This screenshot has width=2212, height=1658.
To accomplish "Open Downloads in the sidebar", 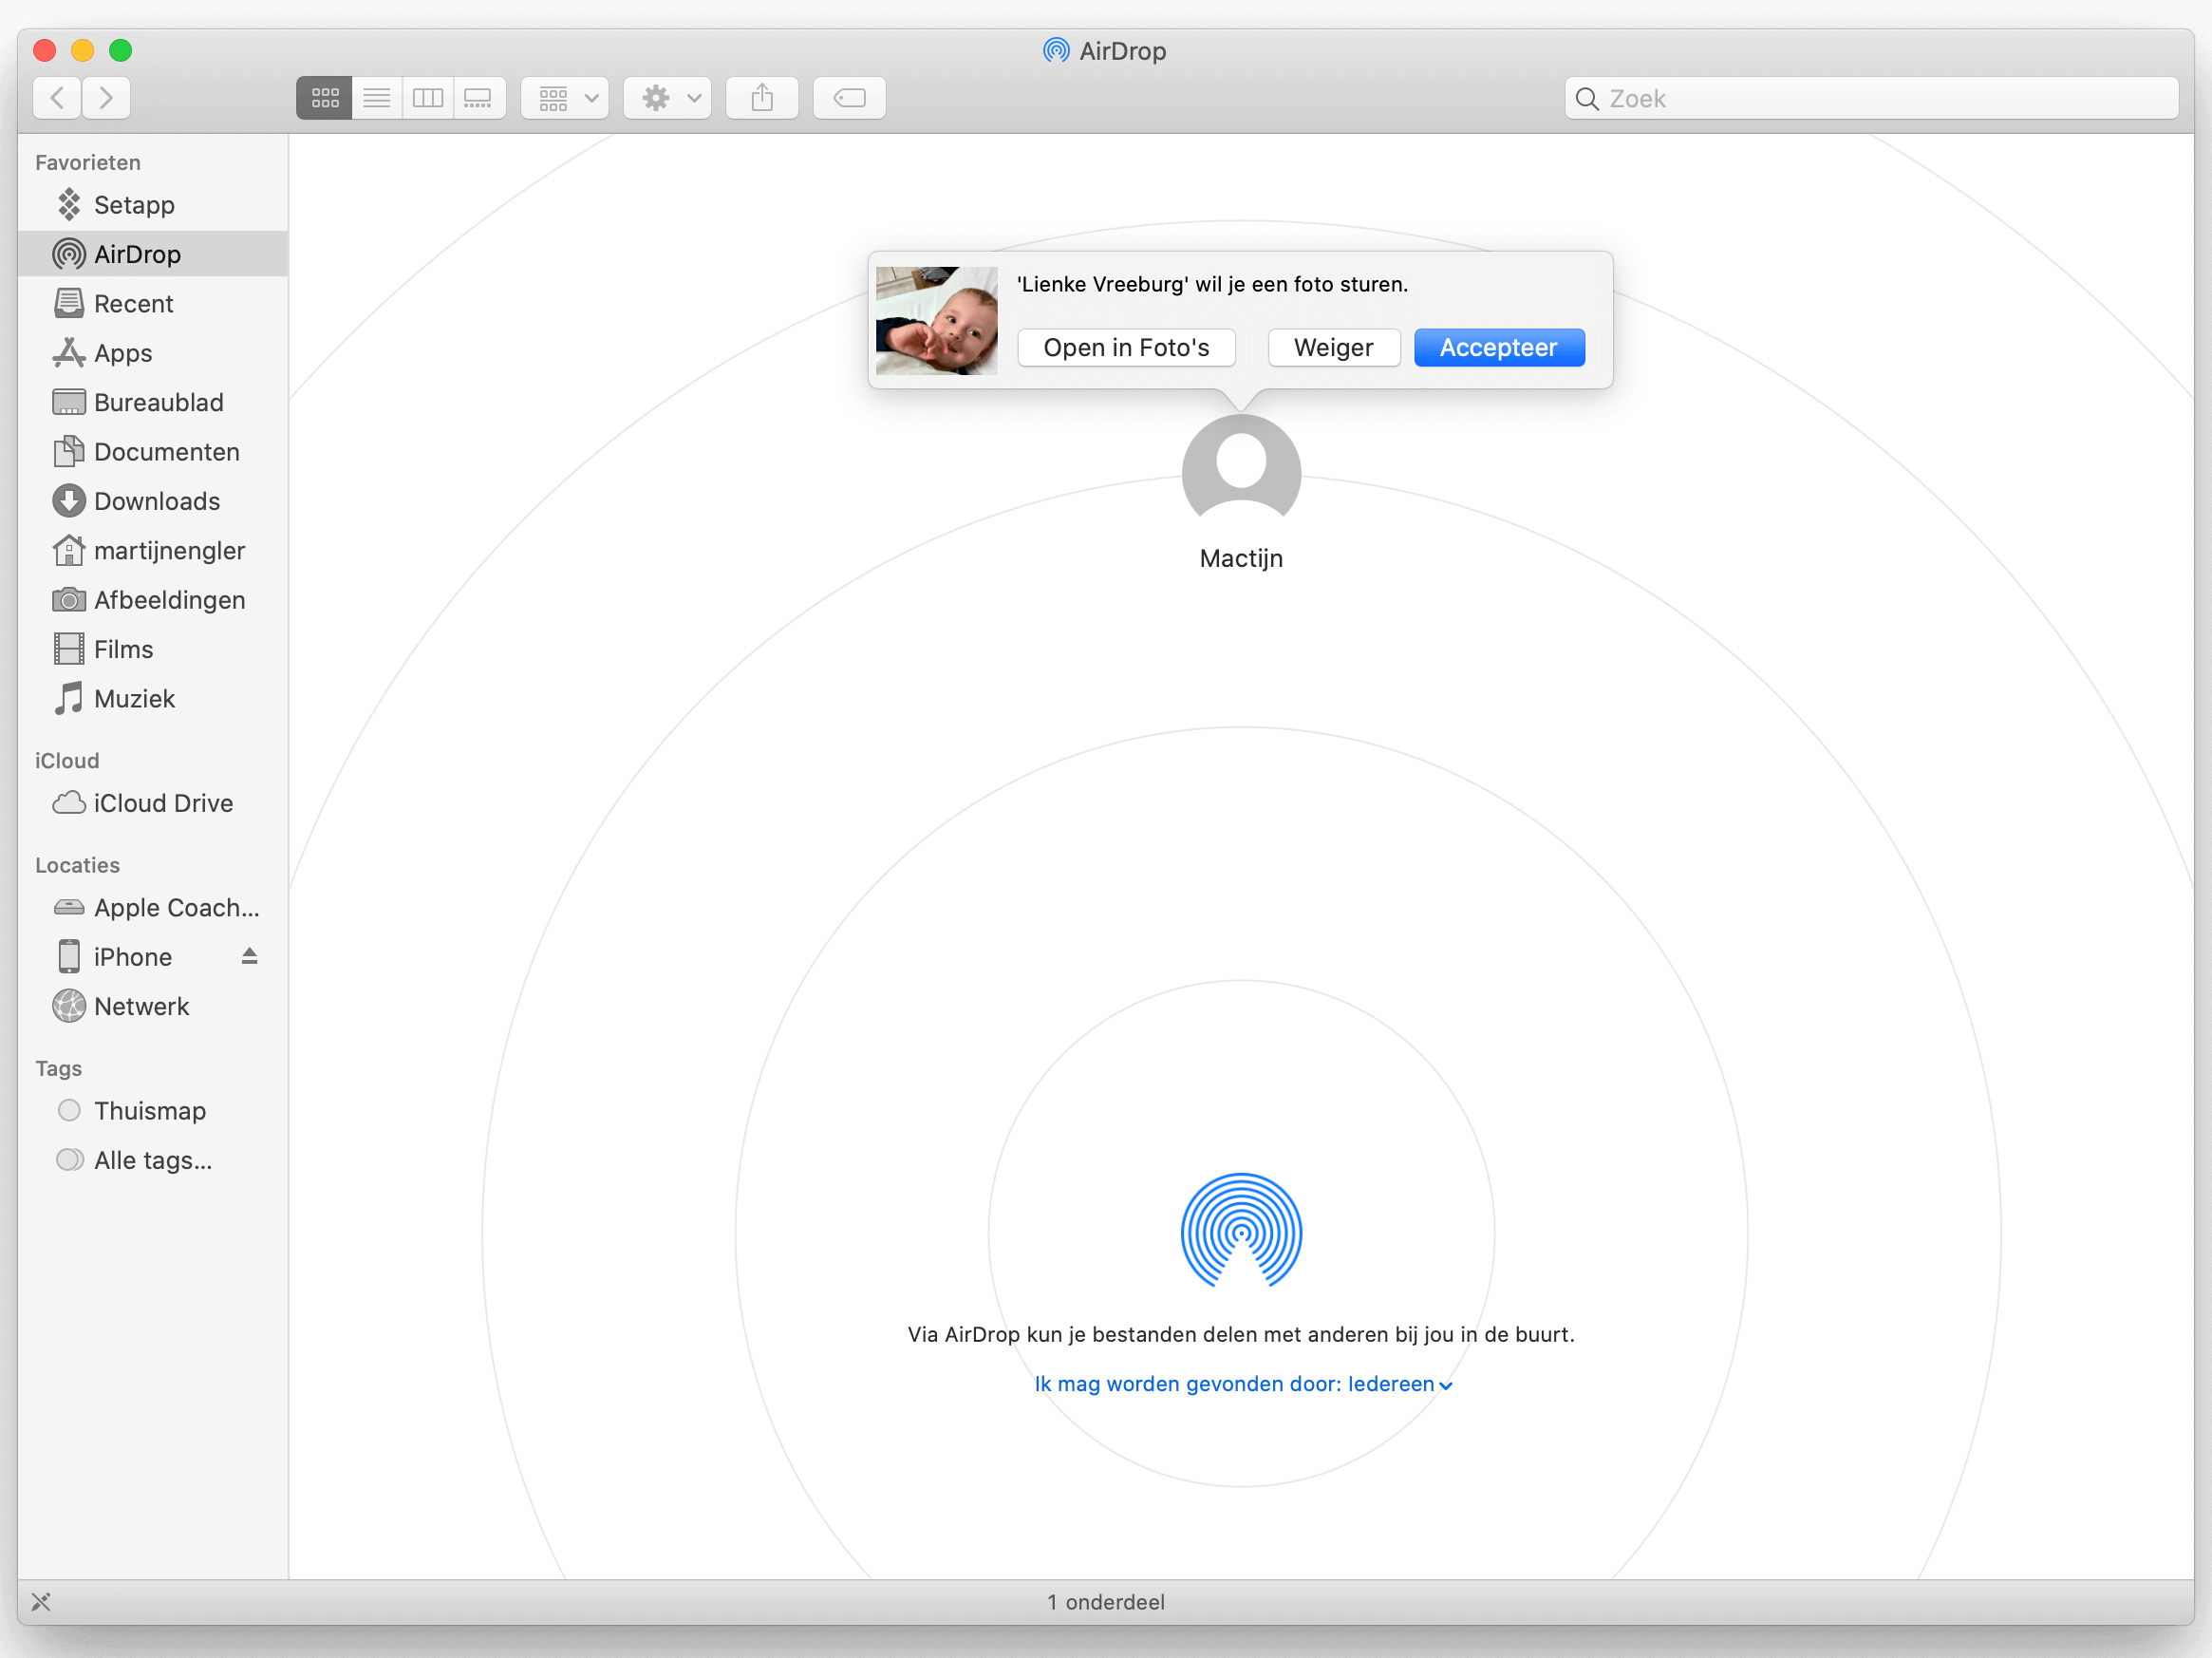I will (153, 501).
